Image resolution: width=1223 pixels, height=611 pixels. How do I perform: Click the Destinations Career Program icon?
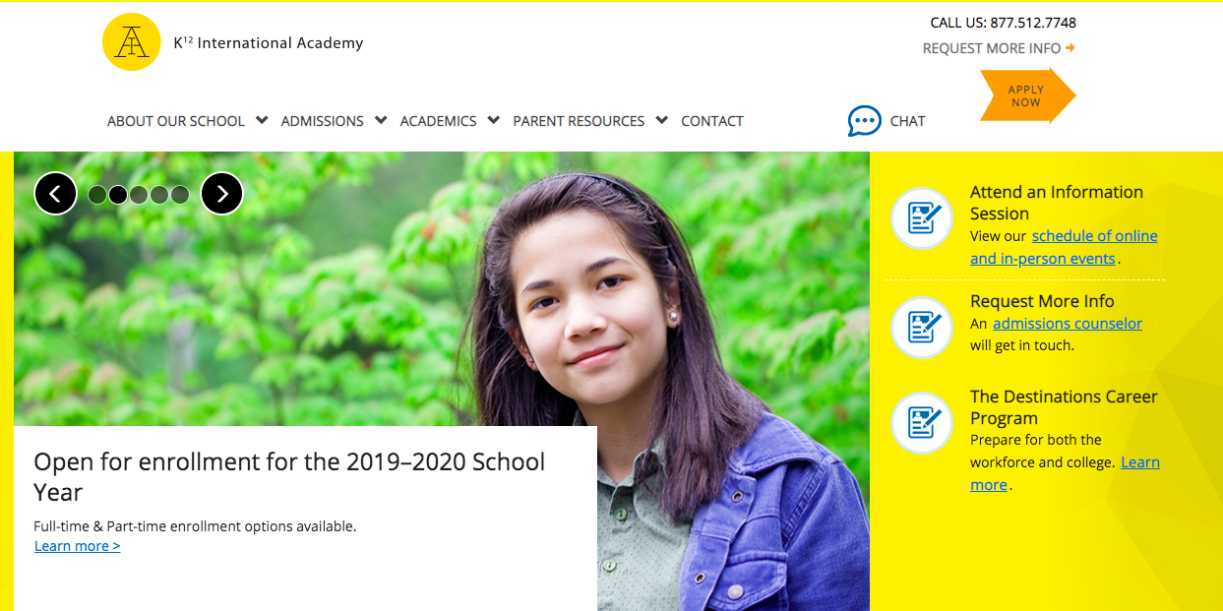point(922,423)
